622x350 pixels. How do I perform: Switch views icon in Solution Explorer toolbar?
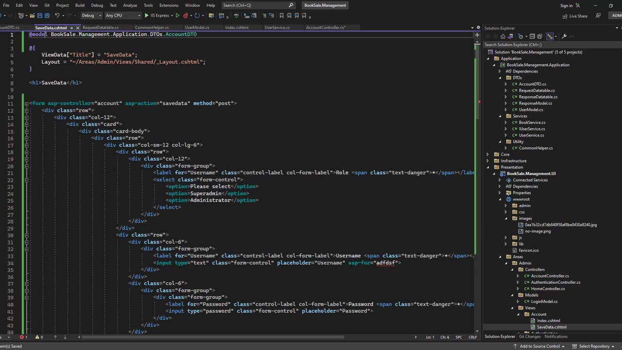click(x=510, y=36)
